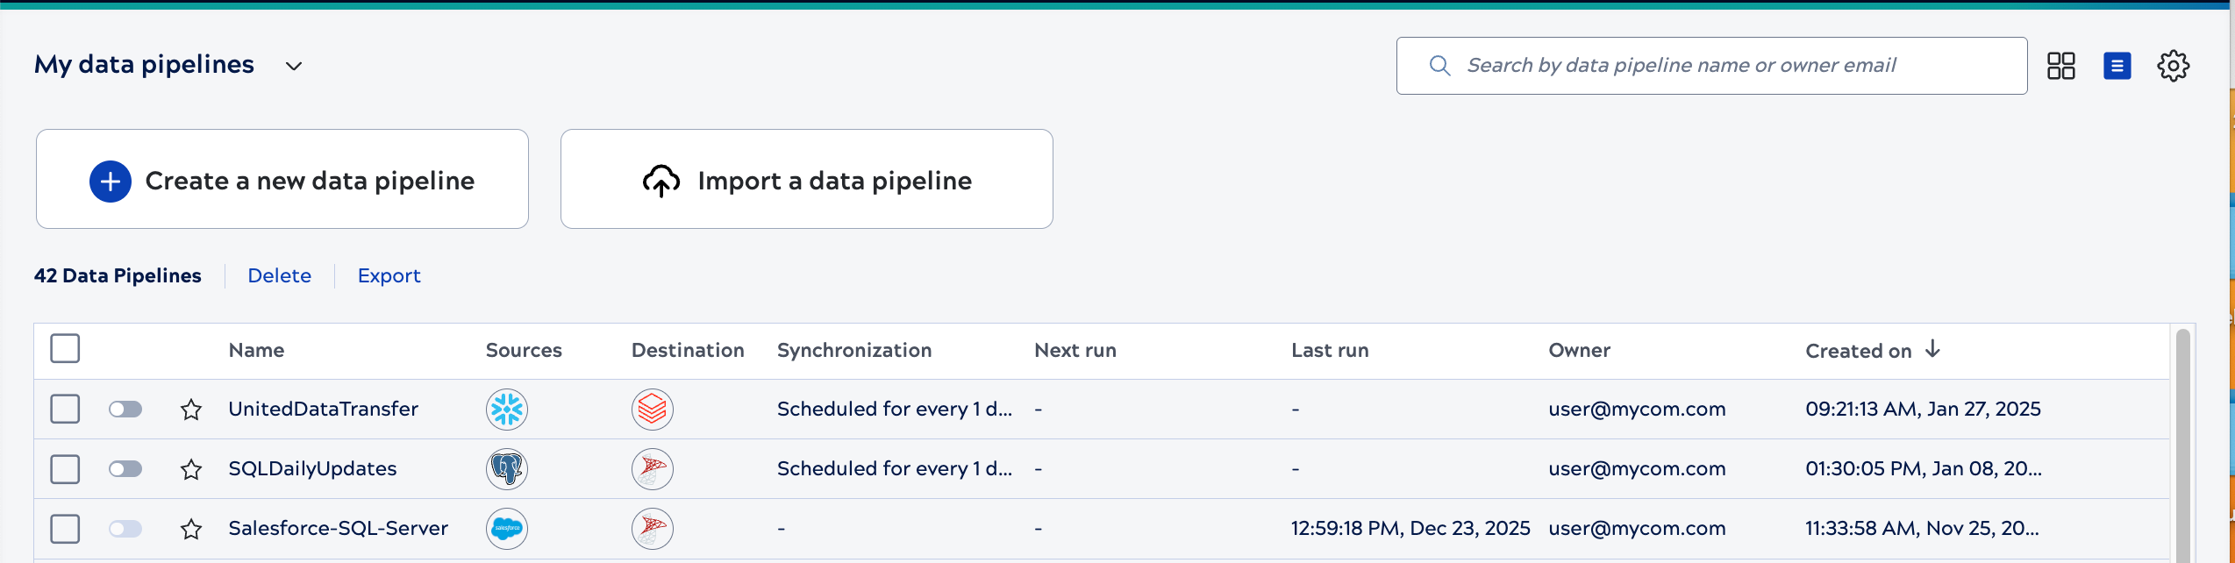Screen dimensions: 2235x563
Task: Click created date starting 11:33:58 AM
Action: 1922,528
